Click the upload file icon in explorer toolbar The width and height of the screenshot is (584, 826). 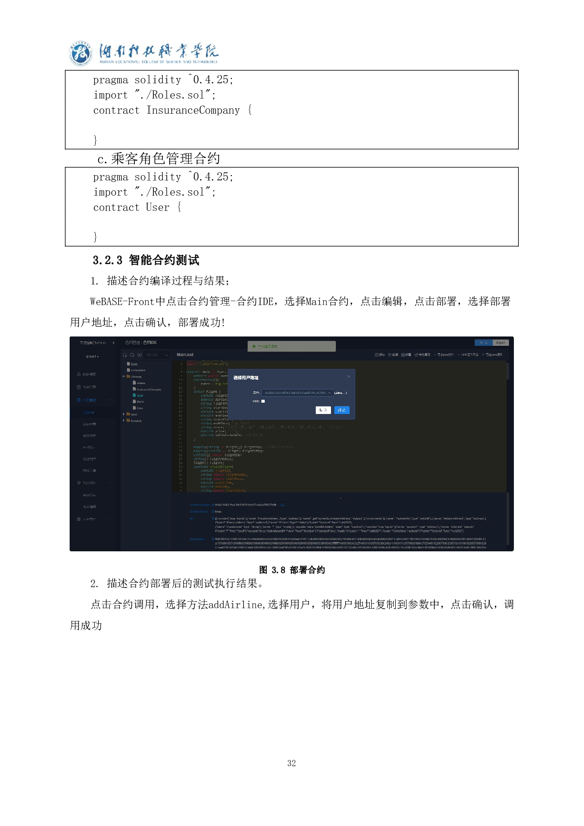139,355
